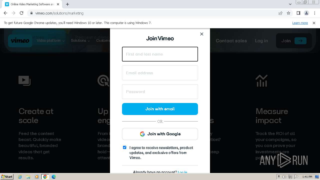Click the Email address field
This screenshot has height=180, width=320.
coord(160,73)
